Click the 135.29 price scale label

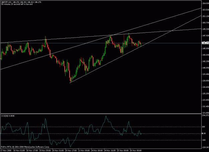(206, 93)
